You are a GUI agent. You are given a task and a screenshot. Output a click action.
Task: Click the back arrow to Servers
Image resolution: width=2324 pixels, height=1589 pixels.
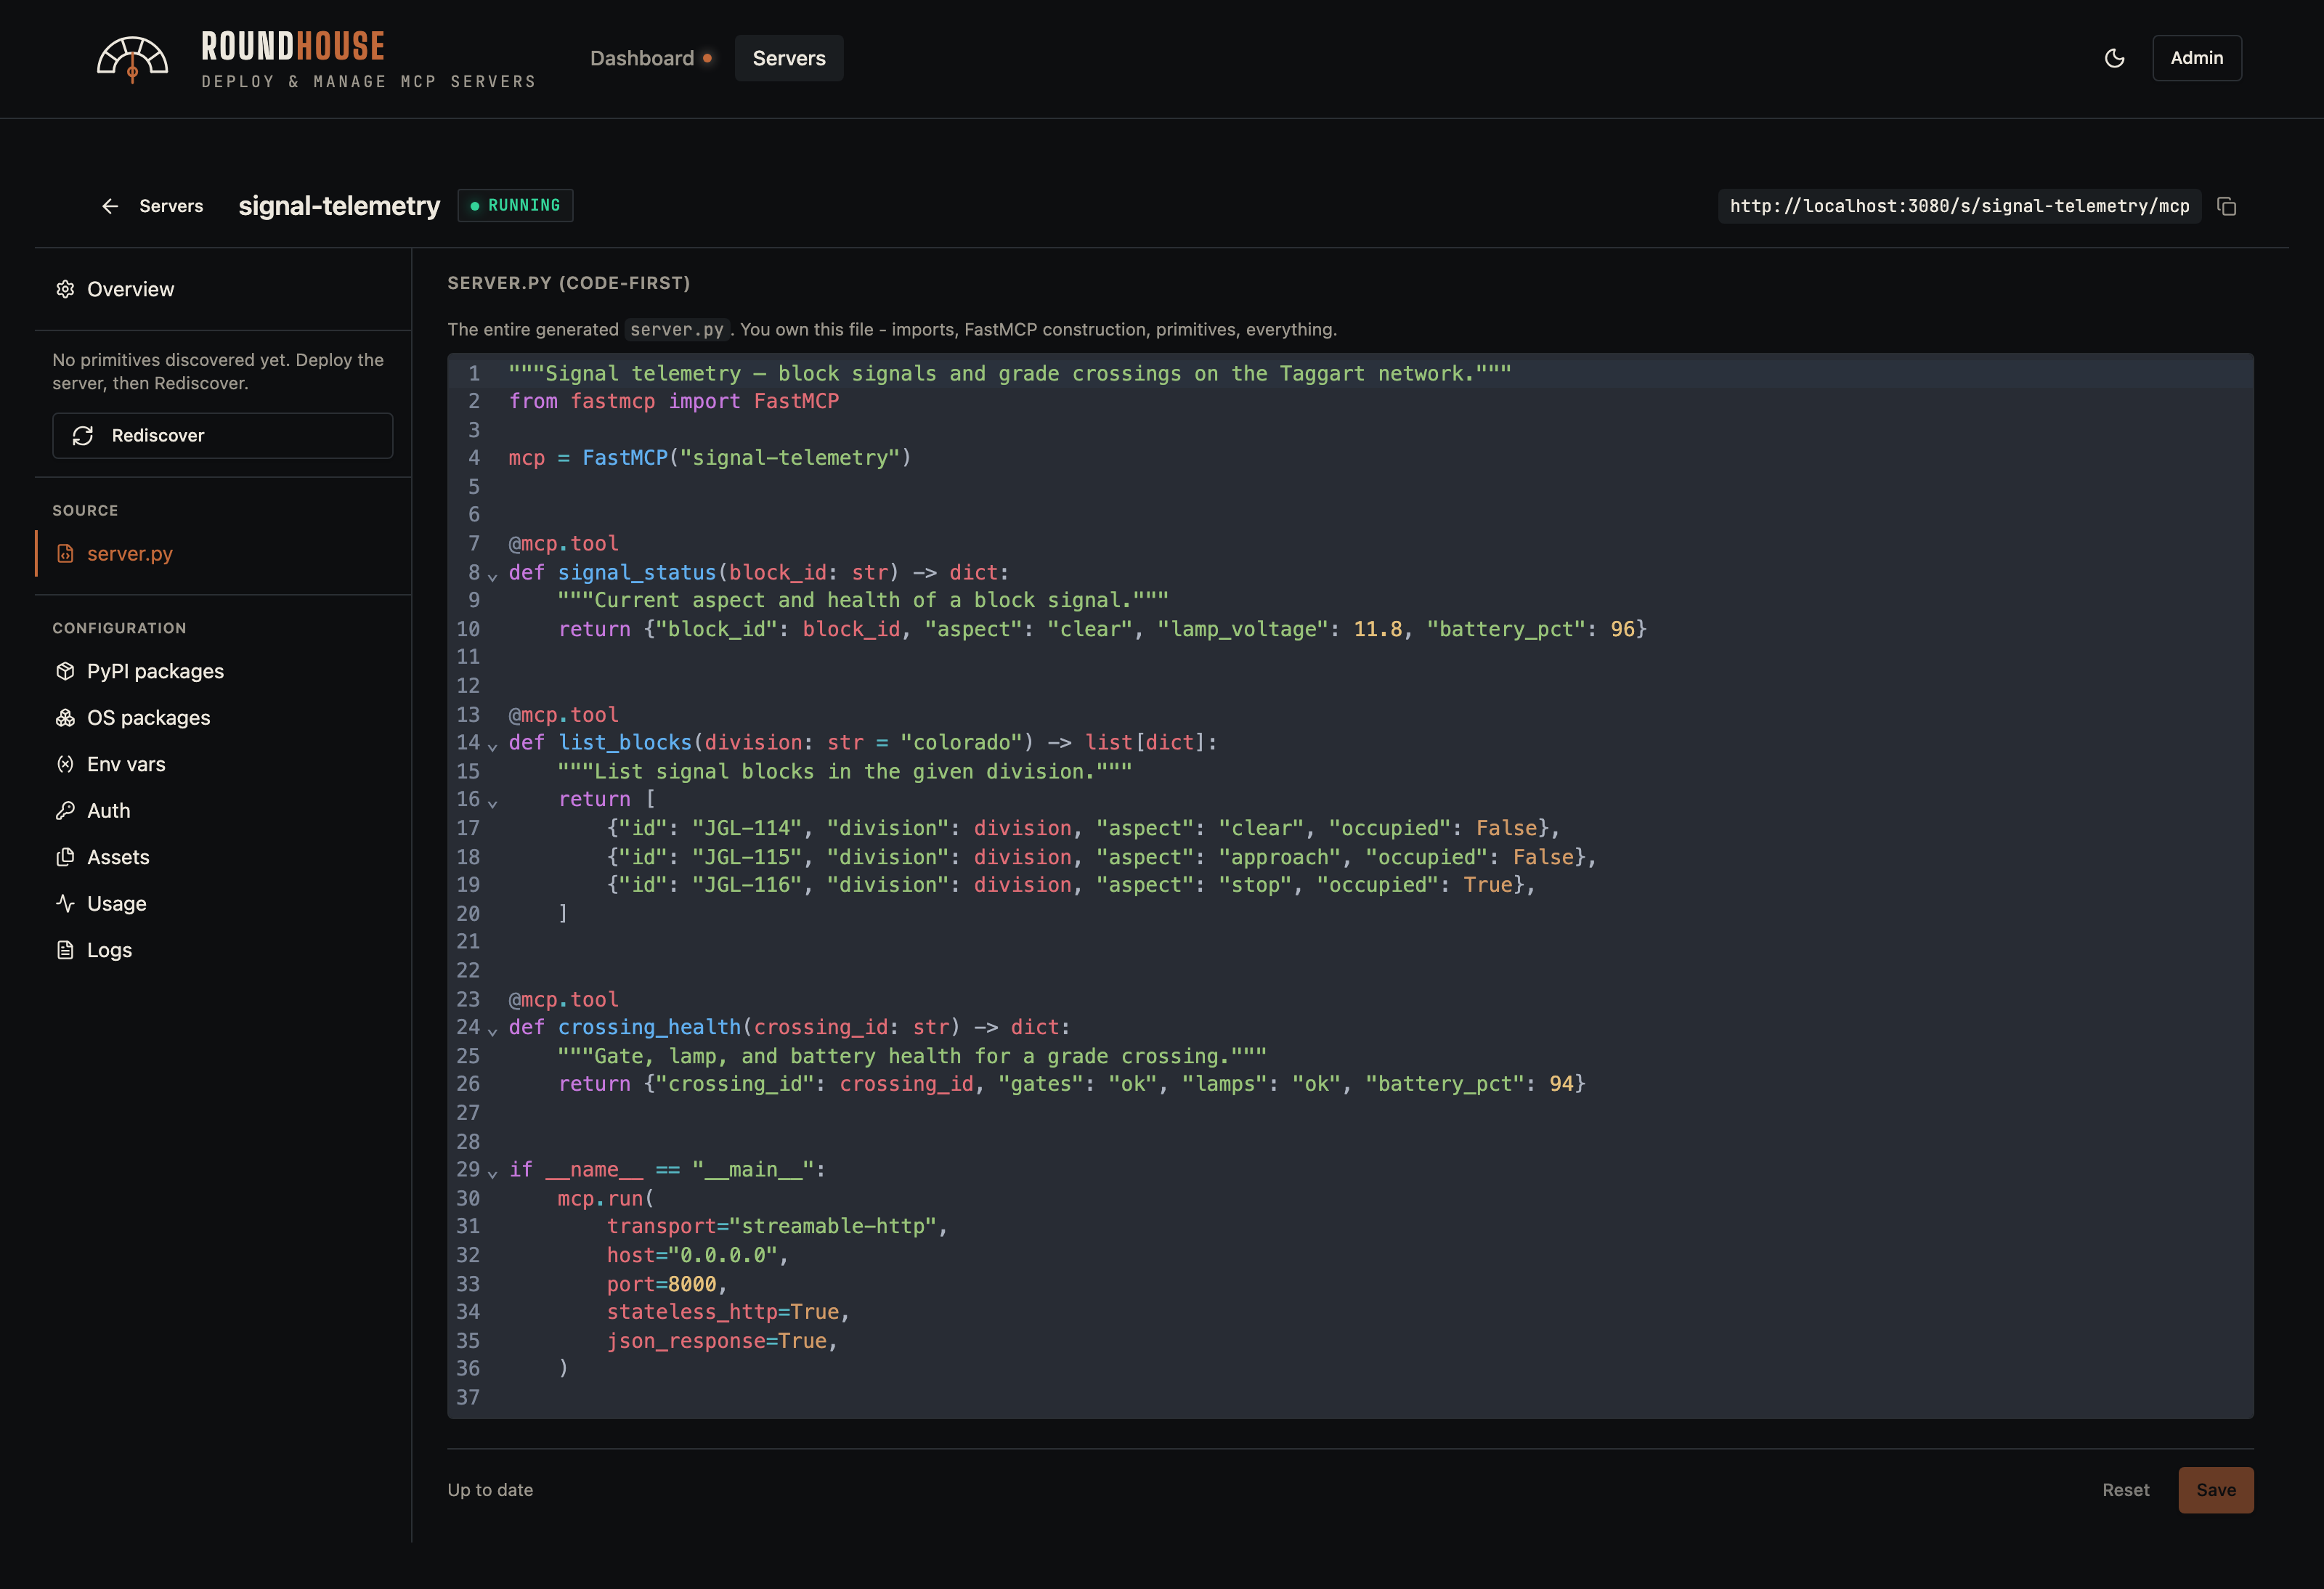pos(110,206)
